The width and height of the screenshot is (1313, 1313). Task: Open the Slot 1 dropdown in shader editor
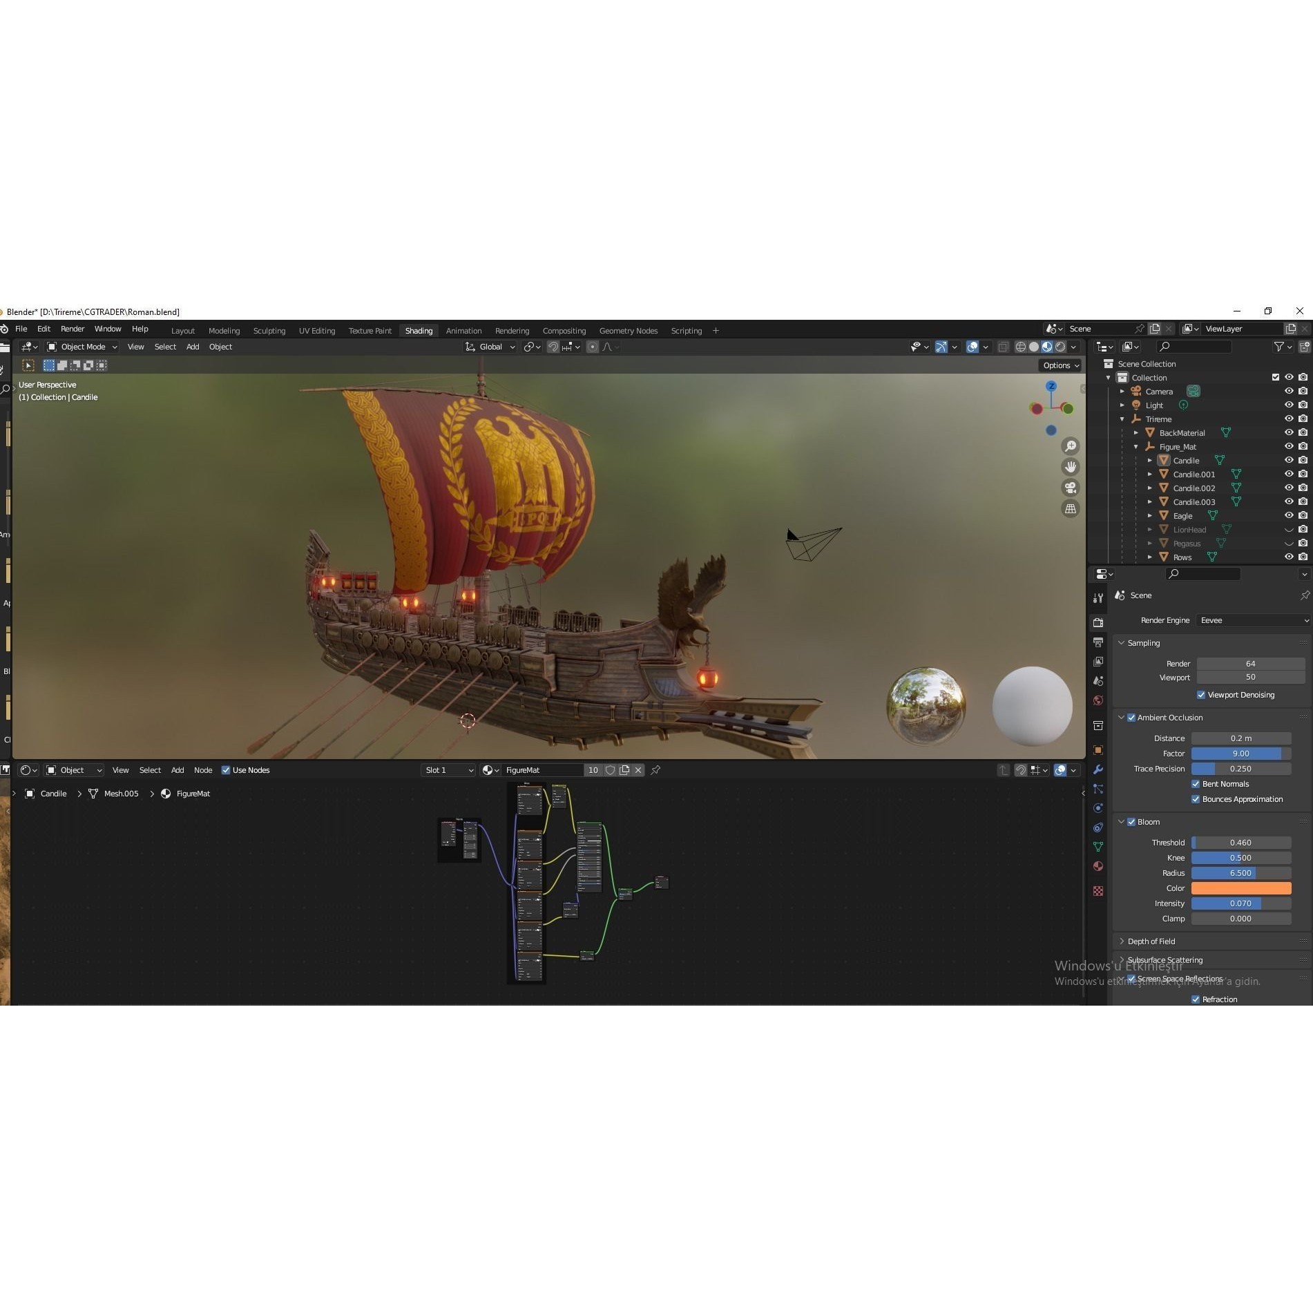tap(448, 769)
